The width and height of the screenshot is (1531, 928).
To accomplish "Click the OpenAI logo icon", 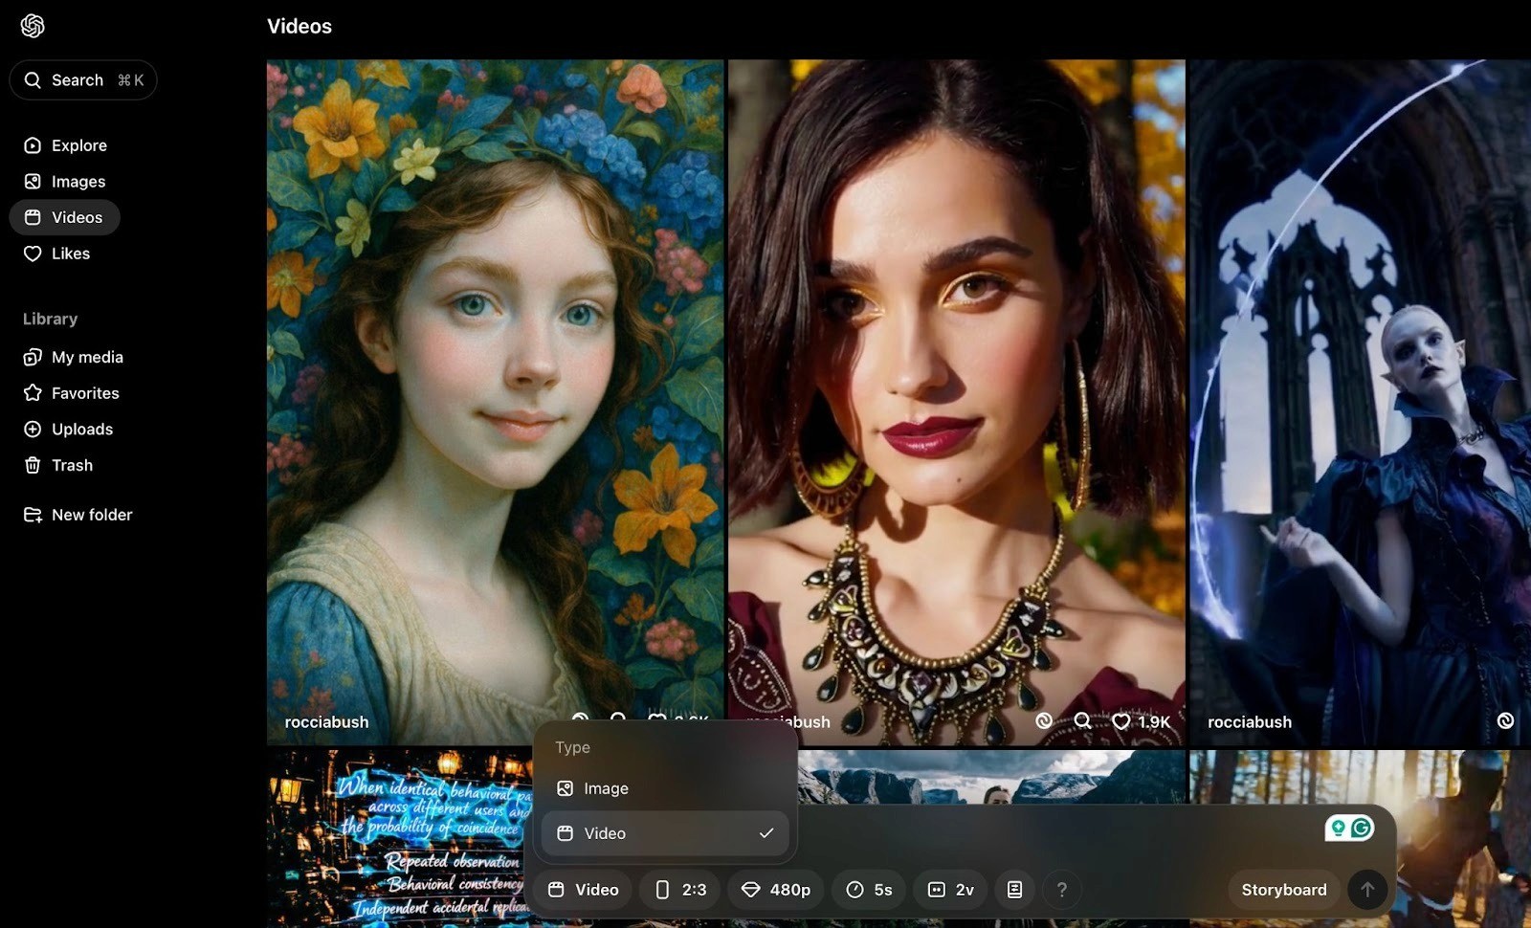I will pos(33,26).
